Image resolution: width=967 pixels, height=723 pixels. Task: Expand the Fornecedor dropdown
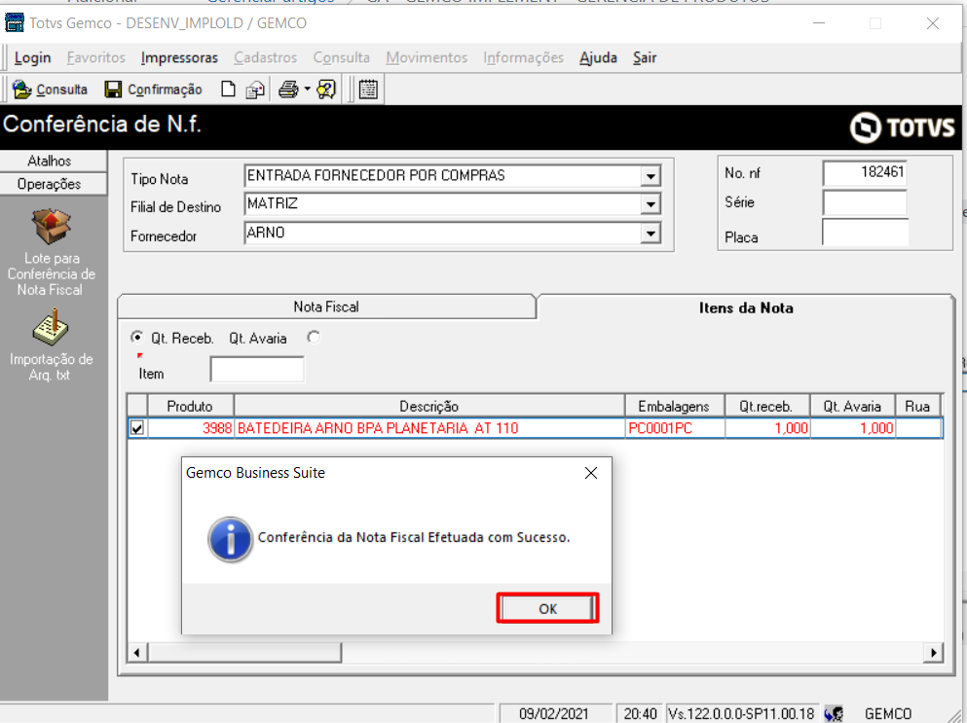(x=651, y=233)
